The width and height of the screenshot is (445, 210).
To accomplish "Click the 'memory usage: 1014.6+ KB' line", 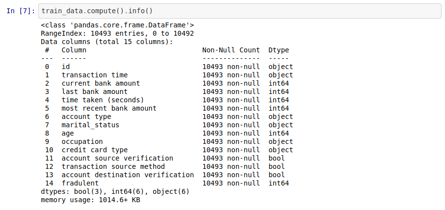I will [91, 200].
